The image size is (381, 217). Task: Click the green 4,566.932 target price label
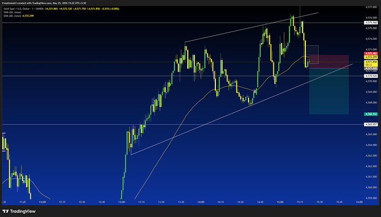[371, 114]
